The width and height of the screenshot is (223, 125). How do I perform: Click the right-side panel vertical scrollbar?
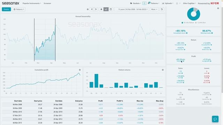222,50
